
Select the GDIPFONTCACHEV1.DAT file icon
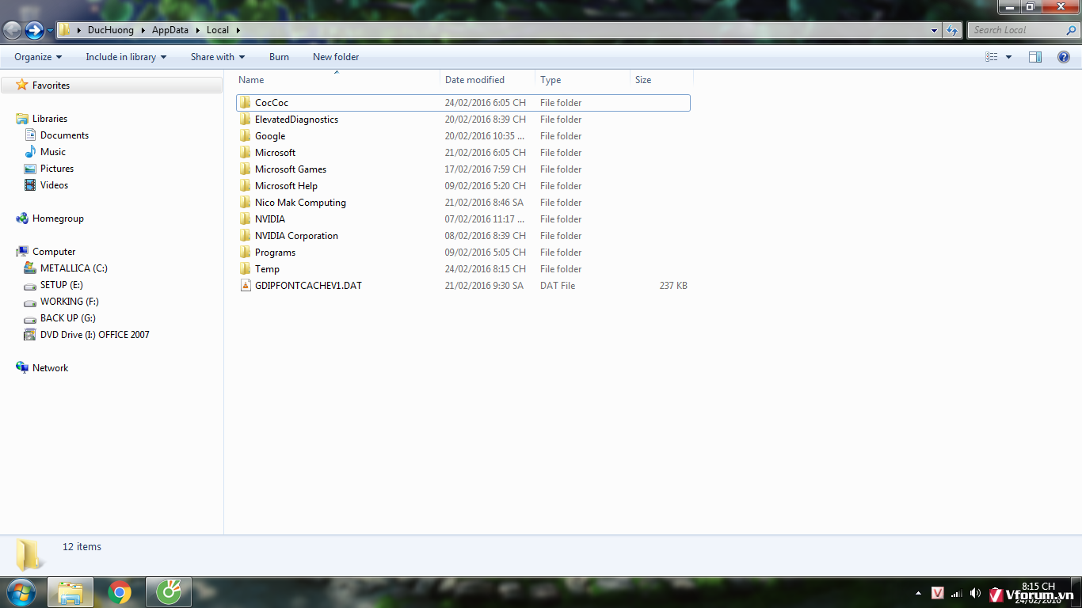[x=246, y=286]
